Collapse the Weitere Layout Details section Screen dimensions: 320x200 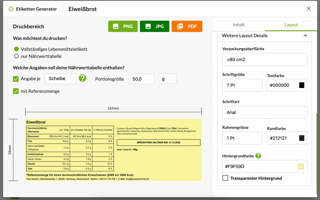pyautogui.click(x=305, y=36)
